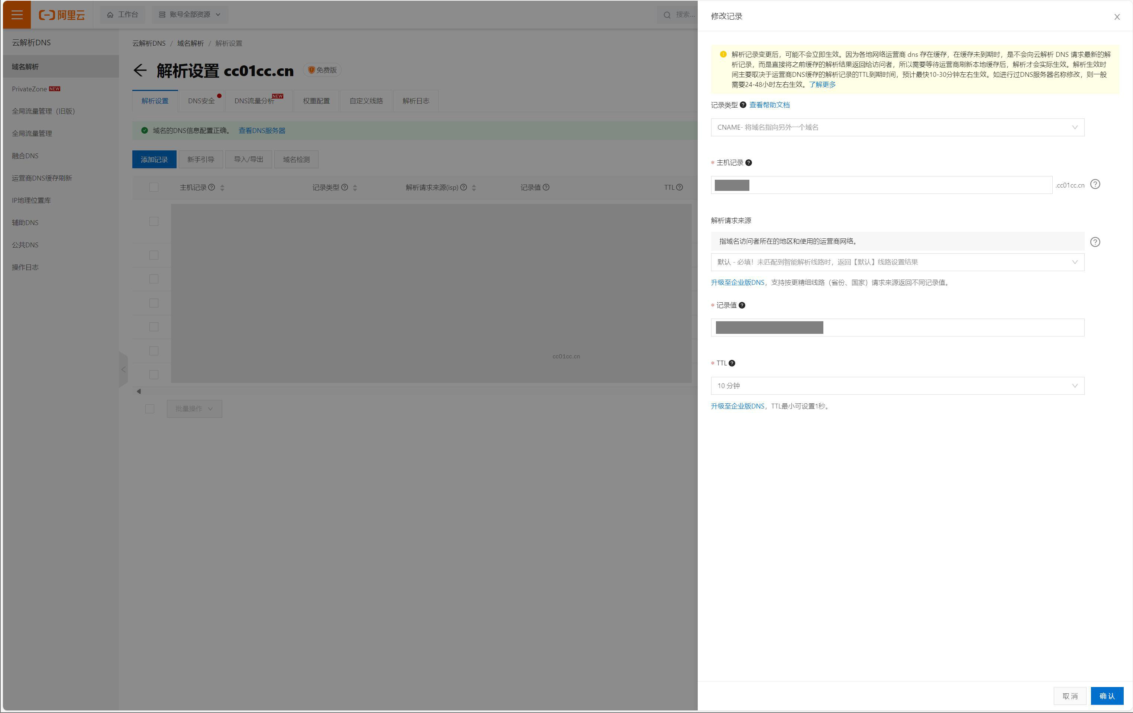1133x713 pixels.
Task: Click the search magnifier icon
Action: click(667, 15)
